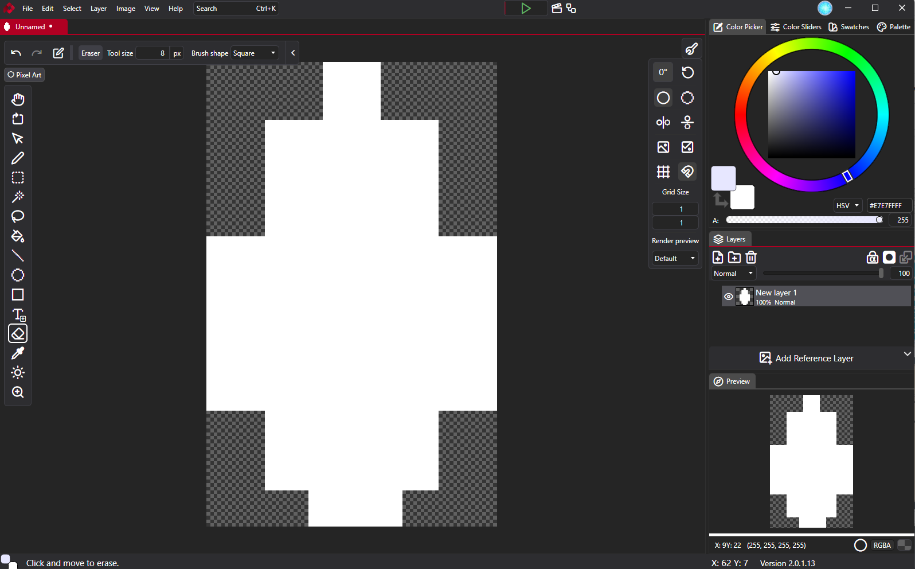The width and height of the screenshot is (915, 569).
Task: Click the alpha slider handle
Action: click(x=879, y=220)
